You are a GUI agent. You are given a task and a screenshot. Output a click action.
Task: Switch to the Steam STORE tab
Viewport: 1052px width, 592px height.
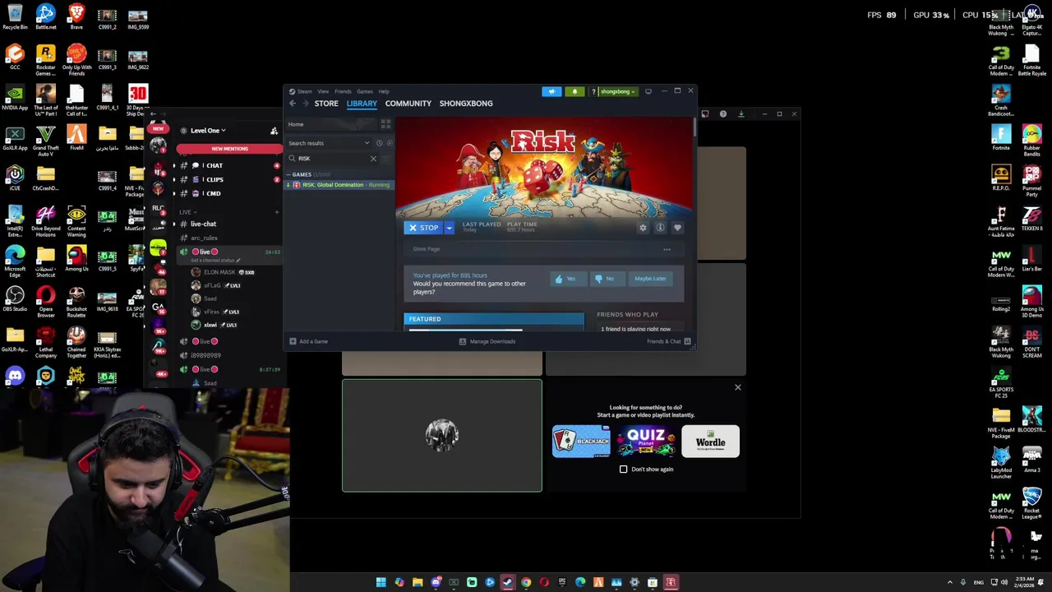326,104
